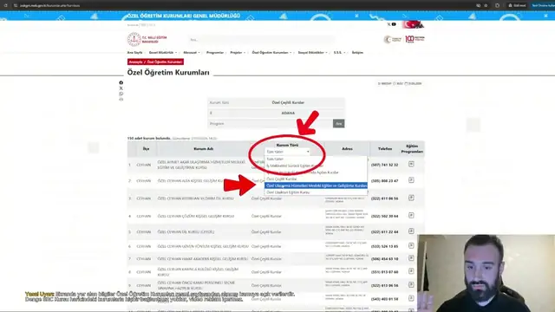The image size is (555, 312).
Task: Follow the Özel Öğretim Kurumları breadcrumb link
Action: pyautogui.click(x=165, y=62)
